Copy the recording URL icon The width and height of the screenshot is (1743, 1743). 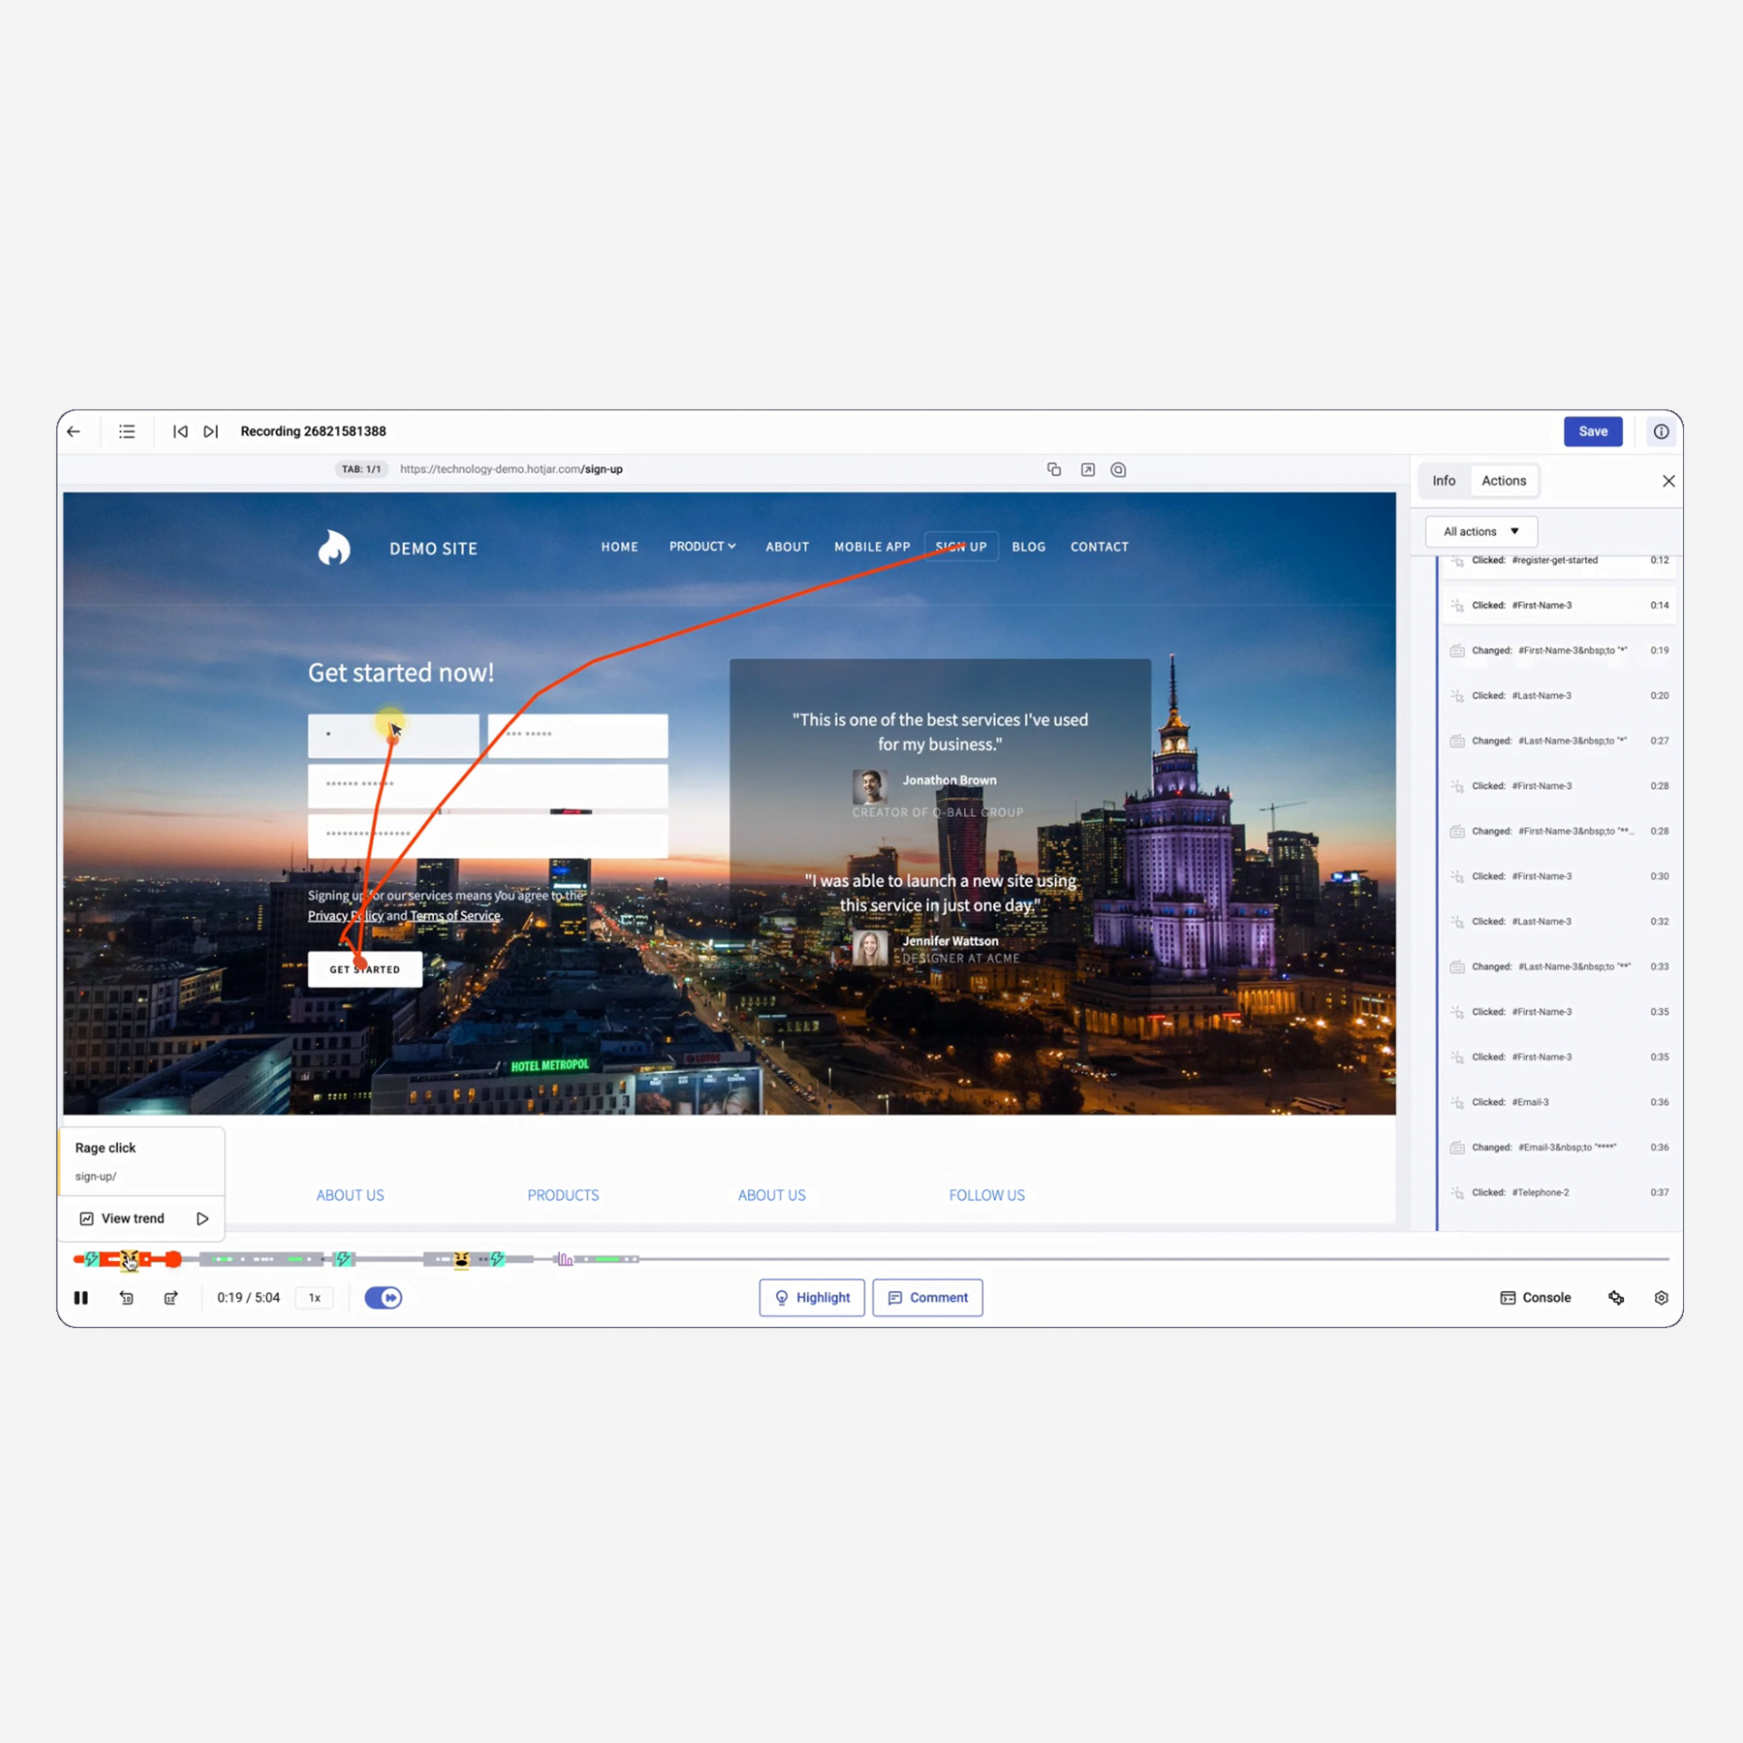pos(1054,469)
